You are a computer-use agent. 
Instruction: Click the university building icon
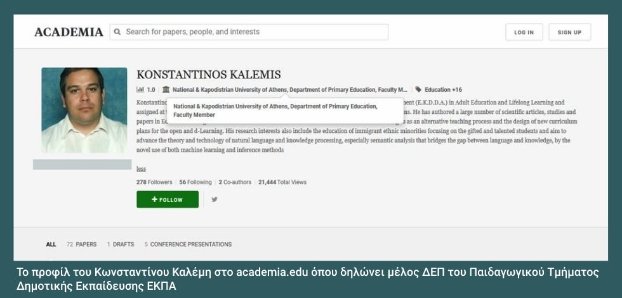[166, 90]
